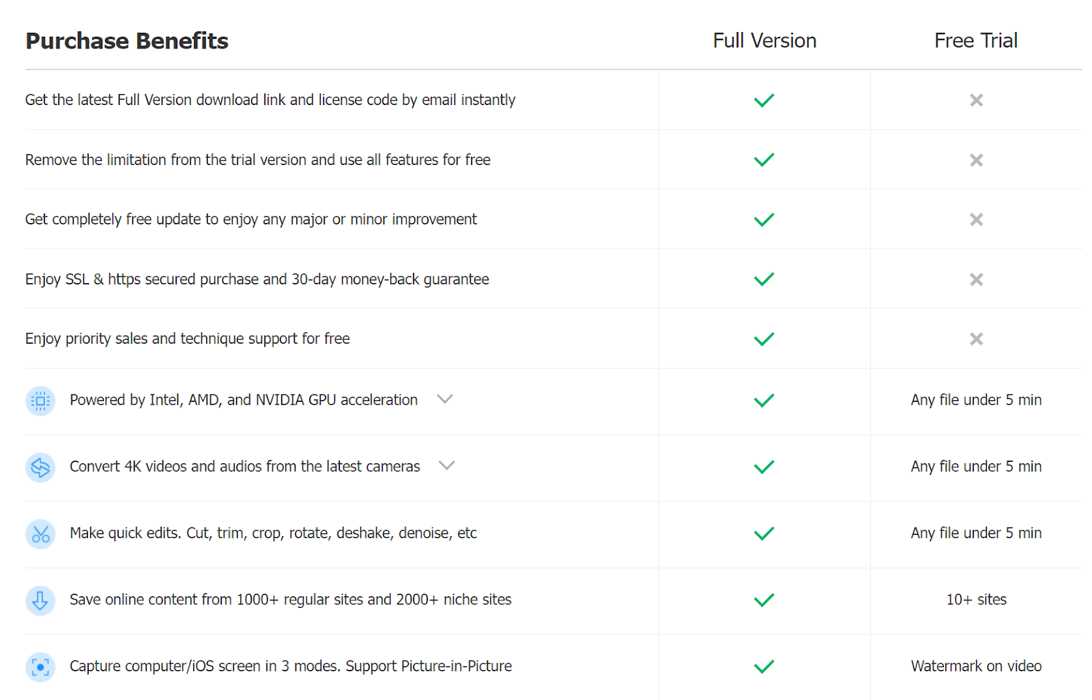Click the screen capture record icon
Viewport: 1092px width, 700px height.
pos(40,667)
